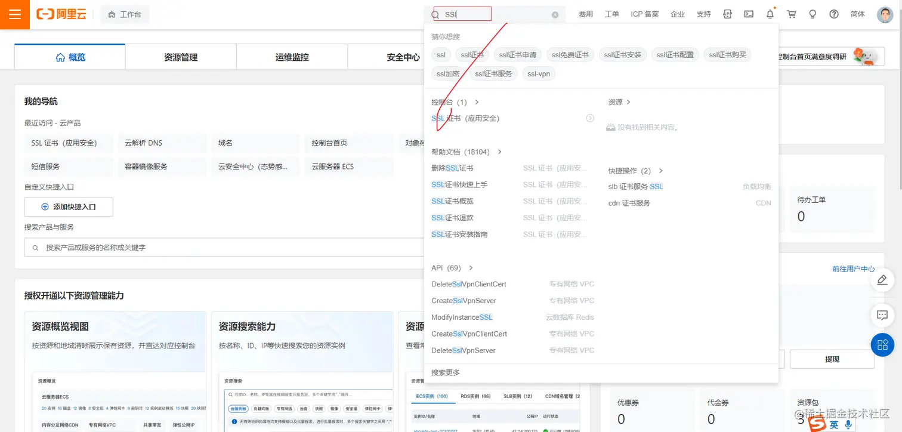Select the 'ssl证书购买' suggestion chip
Image resolution: width=902 pixels, height=432 pixels.
pyautogui.click(x=727, y=55)
